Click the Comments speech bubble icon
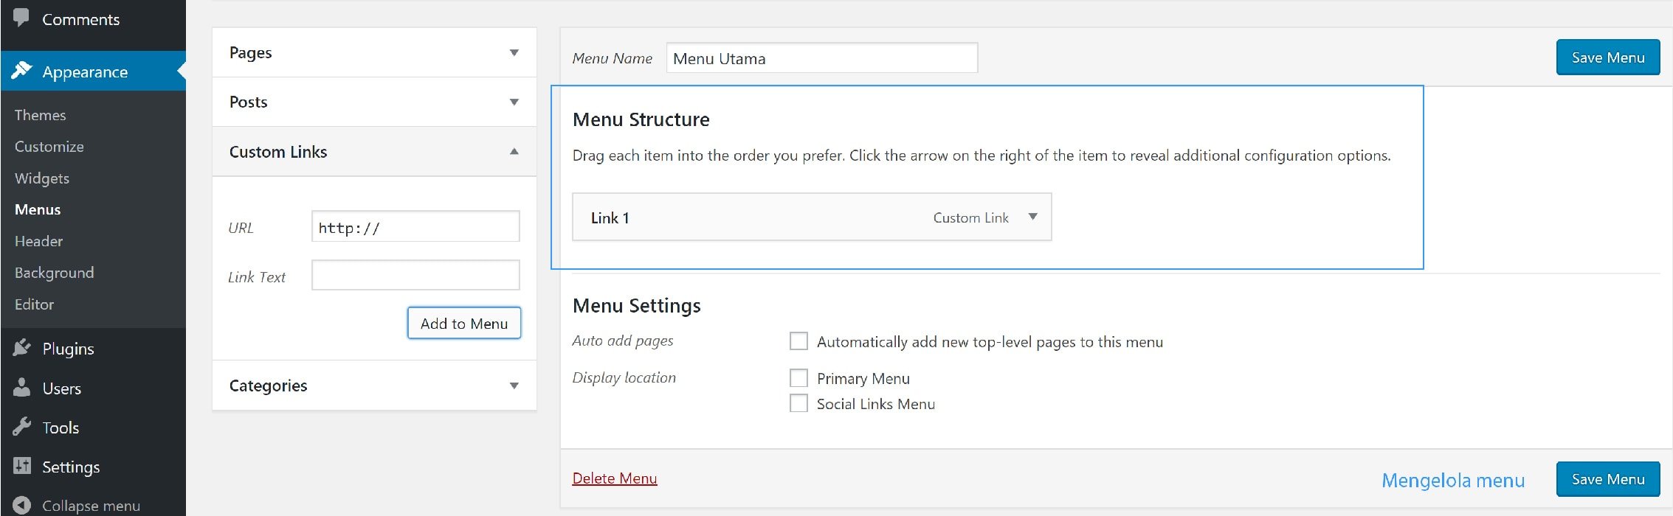This screenshot has width=1673, height=516. (x=21, y=18)
